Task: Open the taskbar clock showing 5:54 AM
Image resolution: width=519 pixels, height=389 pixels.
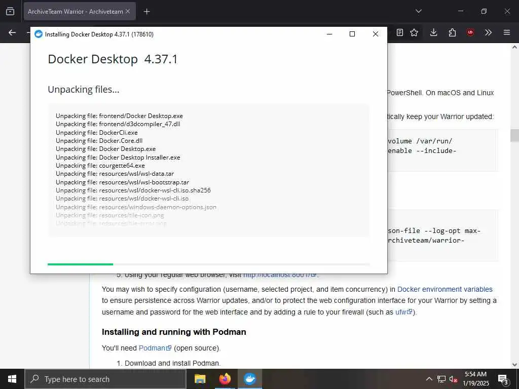Action: 475,379
